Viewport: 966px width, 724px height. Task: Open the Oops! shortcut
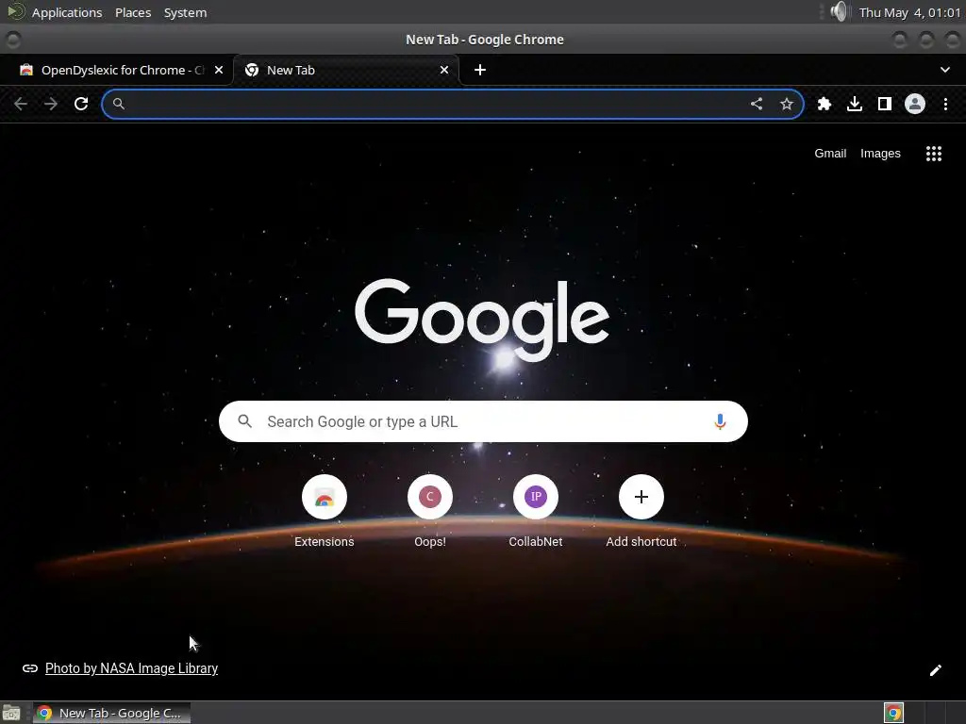pos(429,510)
